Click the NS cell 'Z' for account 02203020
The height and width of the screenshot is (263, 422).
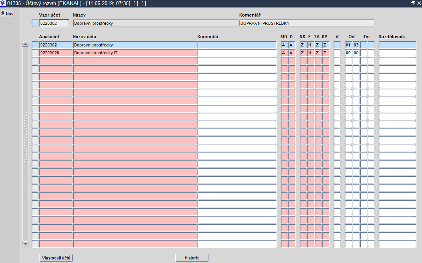coord(303,53)
